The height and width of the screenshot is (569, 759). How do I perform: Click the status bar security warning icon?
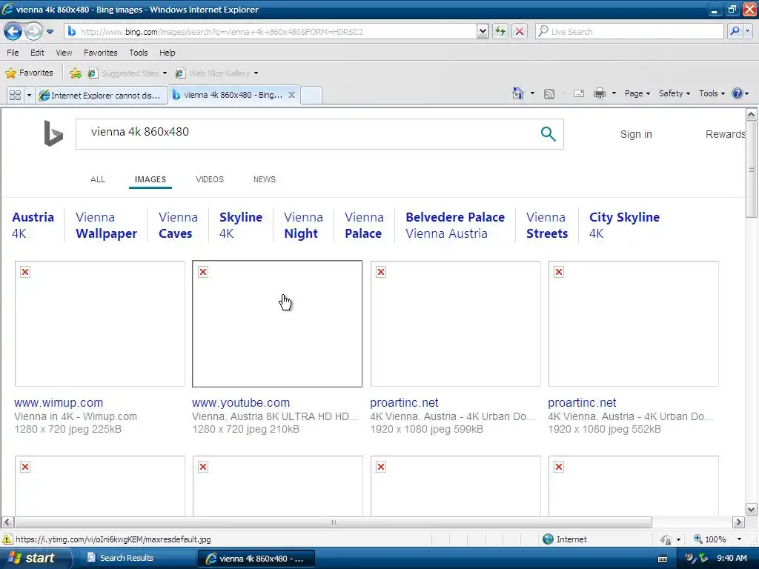(7, 539)
